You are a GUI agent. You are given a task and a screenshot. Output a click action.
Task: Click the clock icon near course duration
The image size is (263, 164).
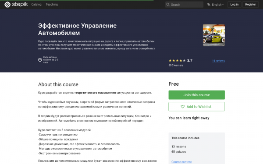(40, 60)
